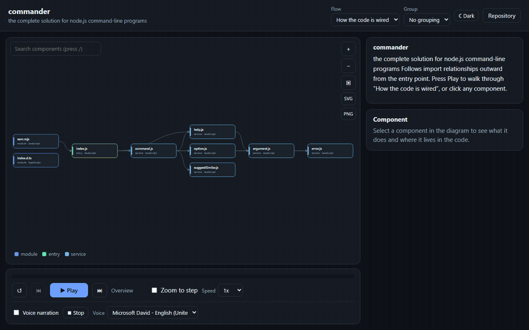Select the error.js node
529x330 pixels.
(330, 151)
